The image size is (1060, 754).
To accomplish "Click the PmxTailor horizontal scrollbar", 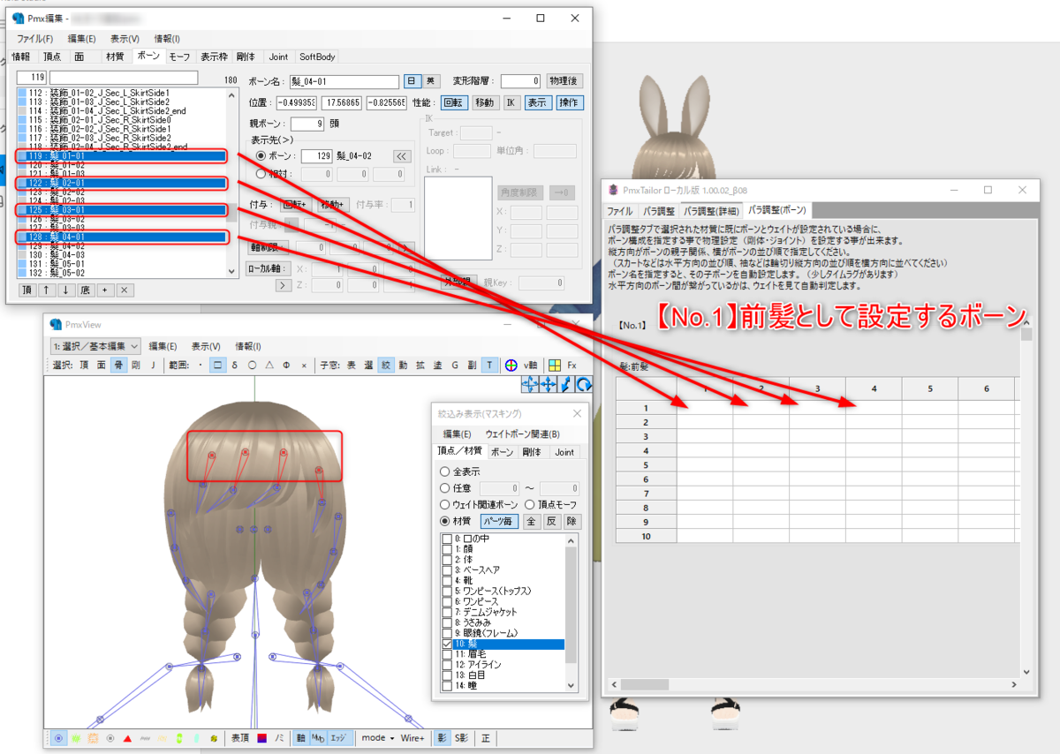I will point(813,685).
